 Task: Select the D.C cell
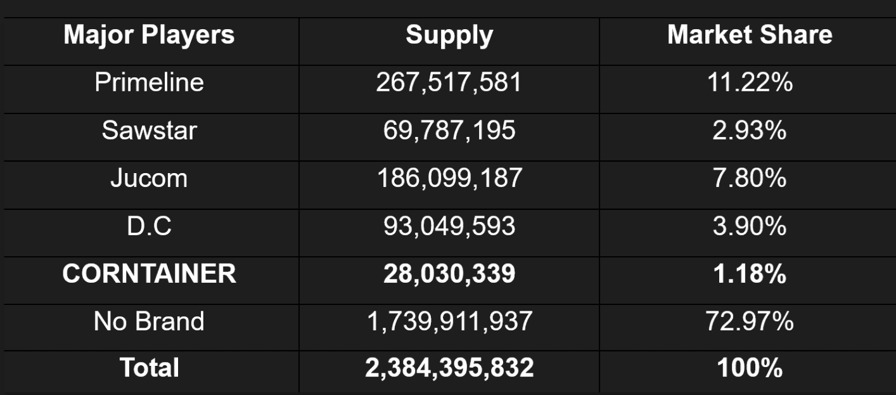(149, 226)
